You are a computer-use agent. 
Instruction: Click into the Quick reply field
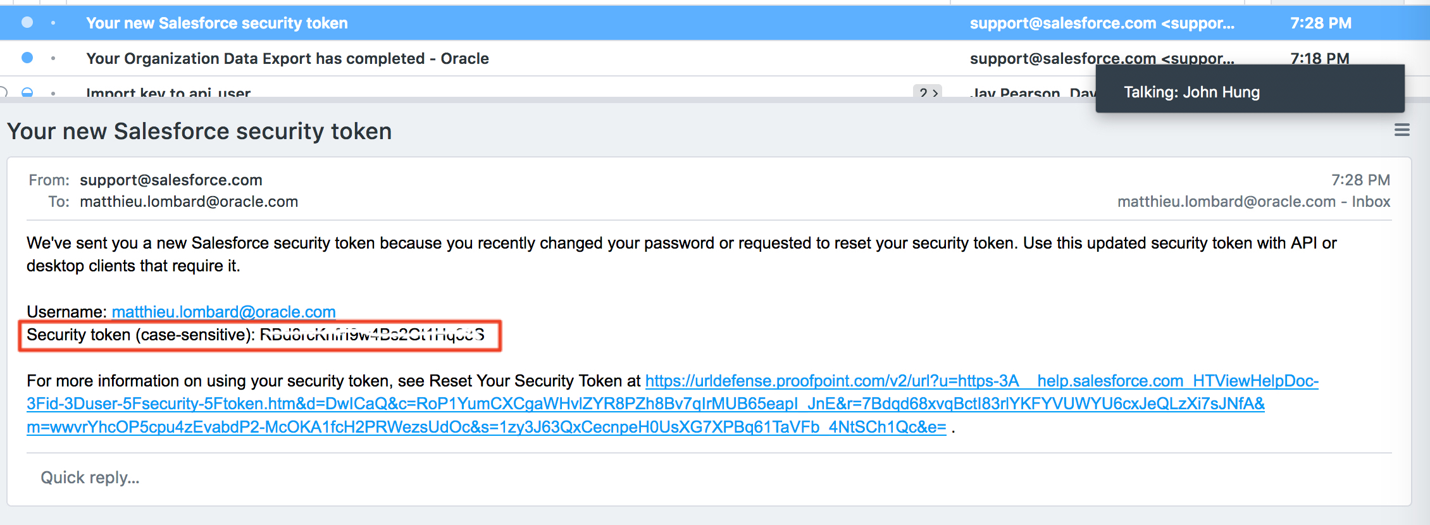[x=90, y=478]
